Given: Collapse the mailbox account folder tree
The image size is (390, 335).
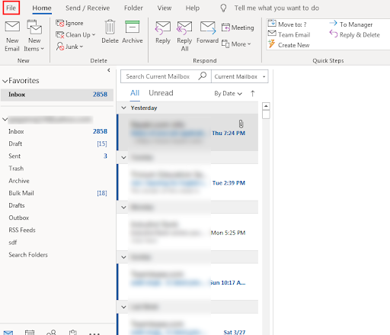Looking at the screenshot, I should point(5,119).
